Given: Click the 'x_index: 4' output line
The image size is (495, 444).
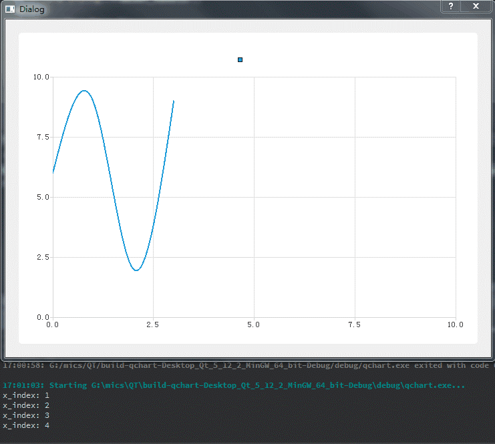Looking at the screenshot, I should [x=26, y=425].
